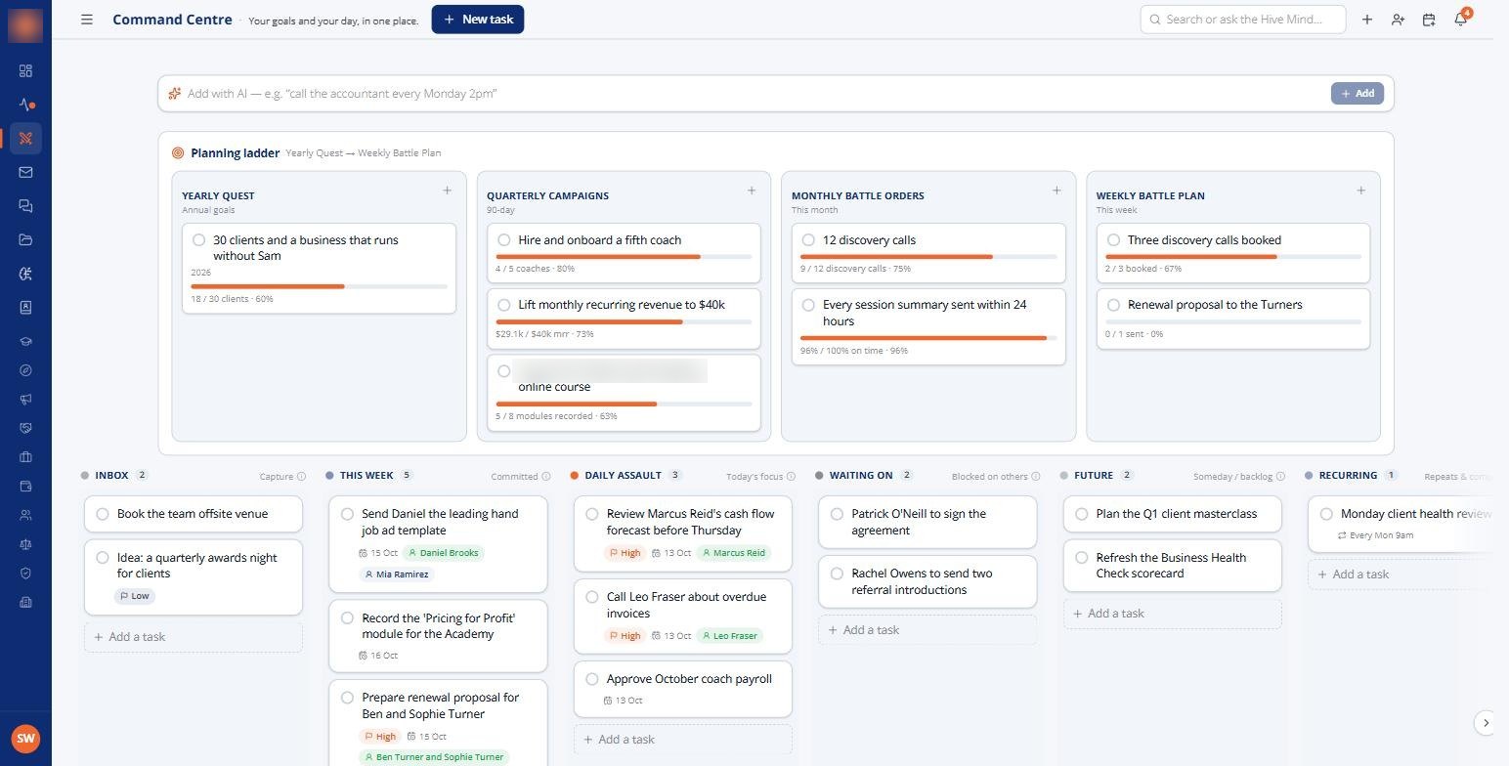Click 'Add a task' under Inbox
The image size is (1509, 766).
pos(194,637)
